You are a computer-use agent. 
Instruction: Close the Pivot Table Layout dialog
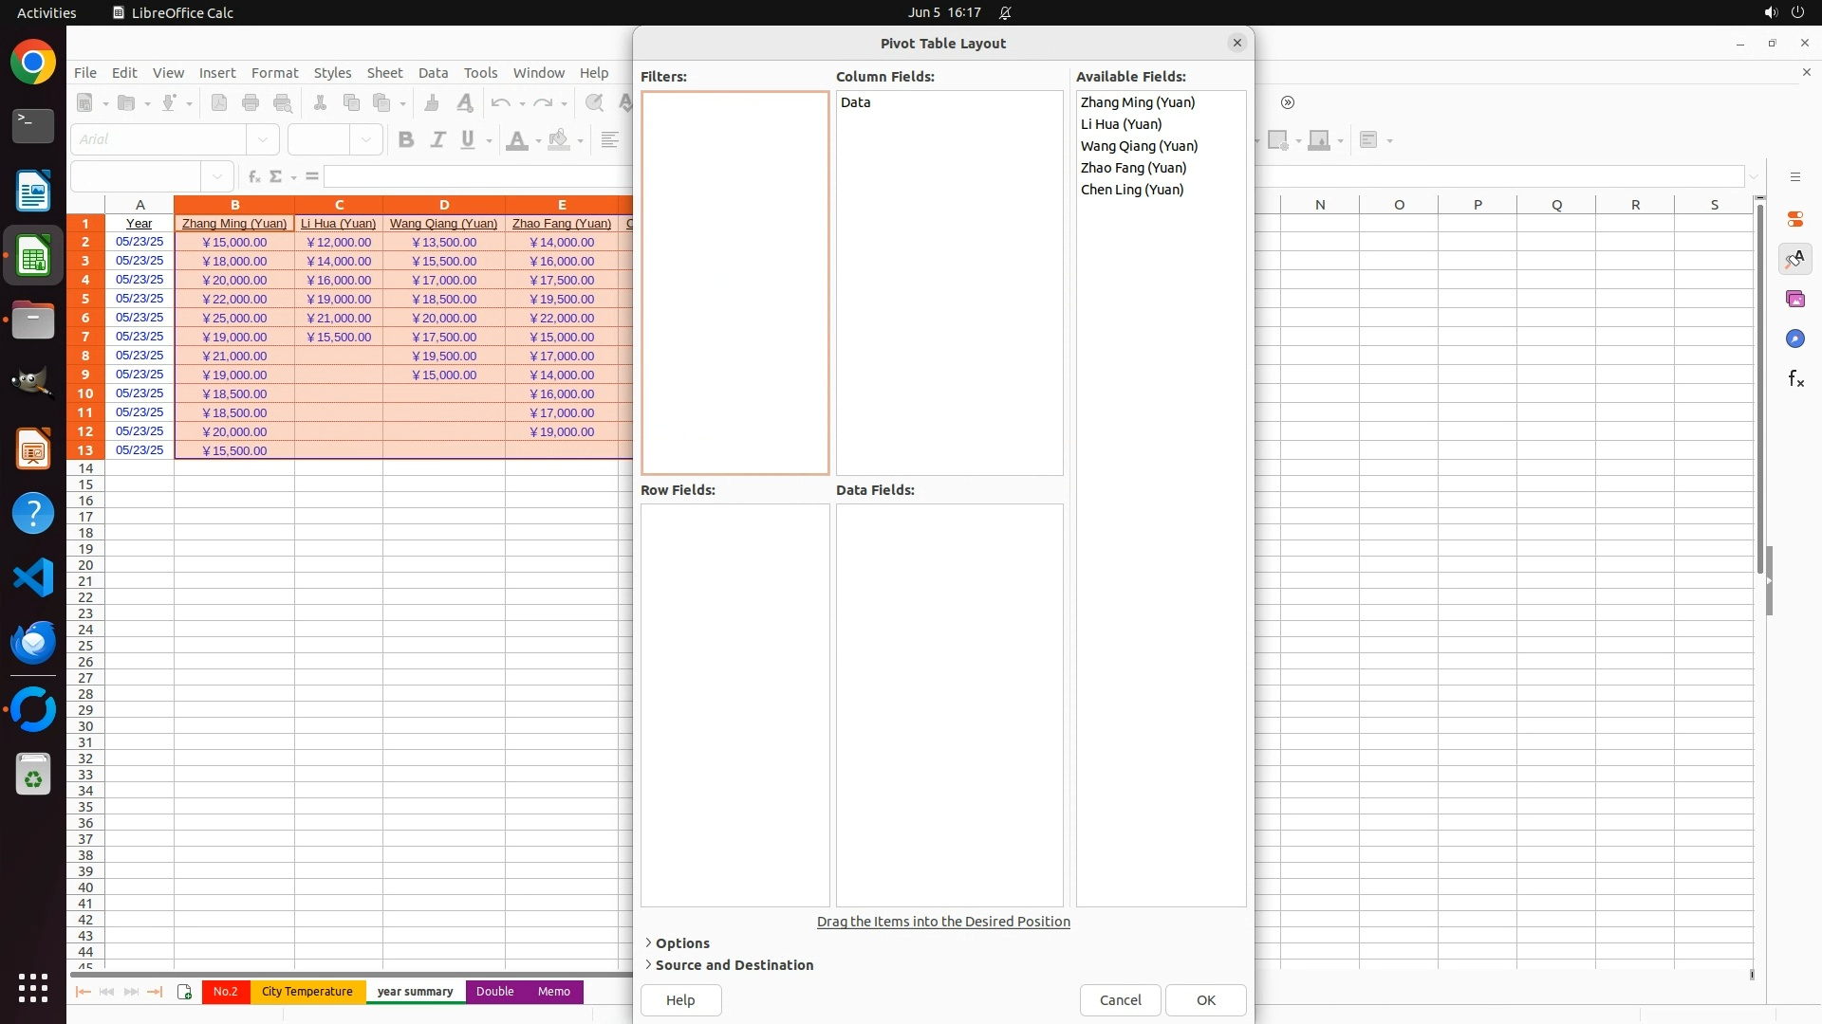(1236, 43)
